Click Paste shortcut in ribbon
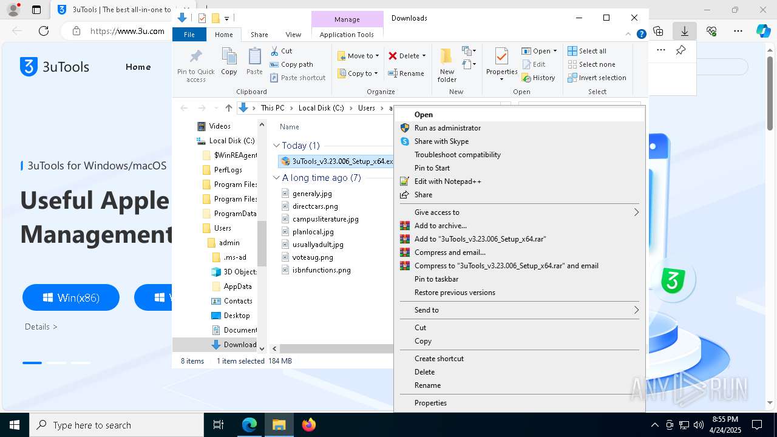The image size is (777, 437). [x=297, y=78]
